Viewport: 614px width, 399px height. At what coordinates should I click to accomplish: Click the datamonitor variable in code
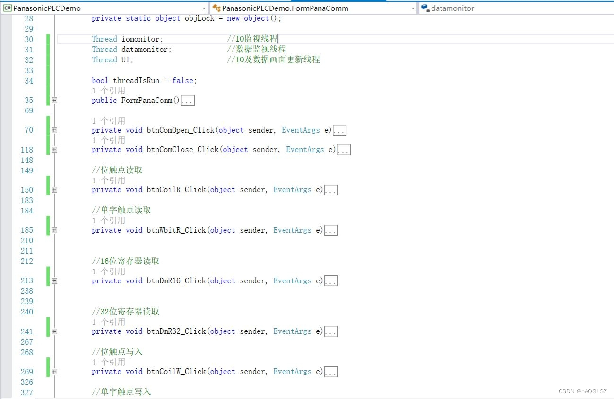coord(145,50)
